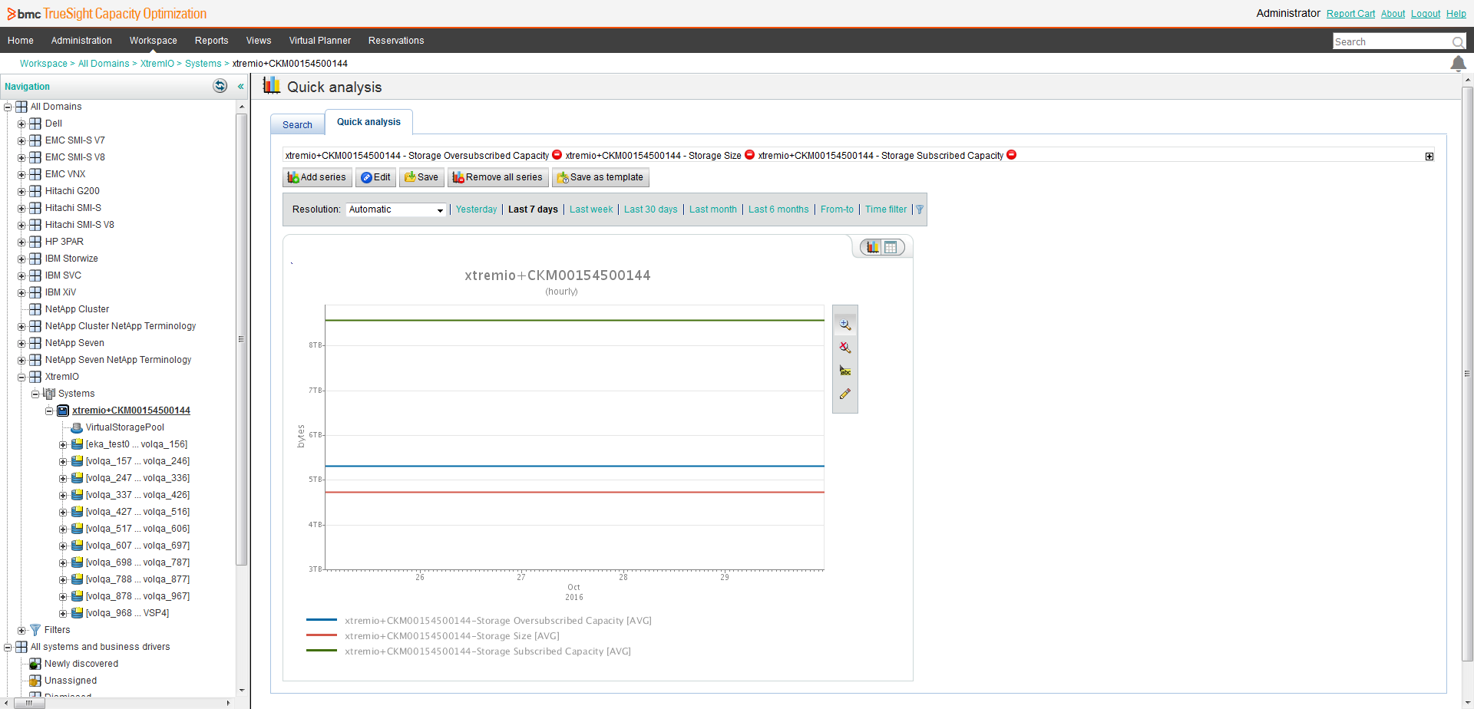This screenshot has height=709, width=1474.
Task: Expand the Dell node
Action: 21,124
